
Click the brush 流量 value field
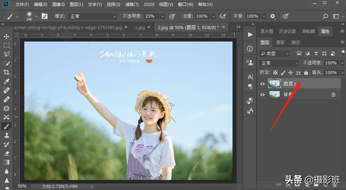(202, 16)
